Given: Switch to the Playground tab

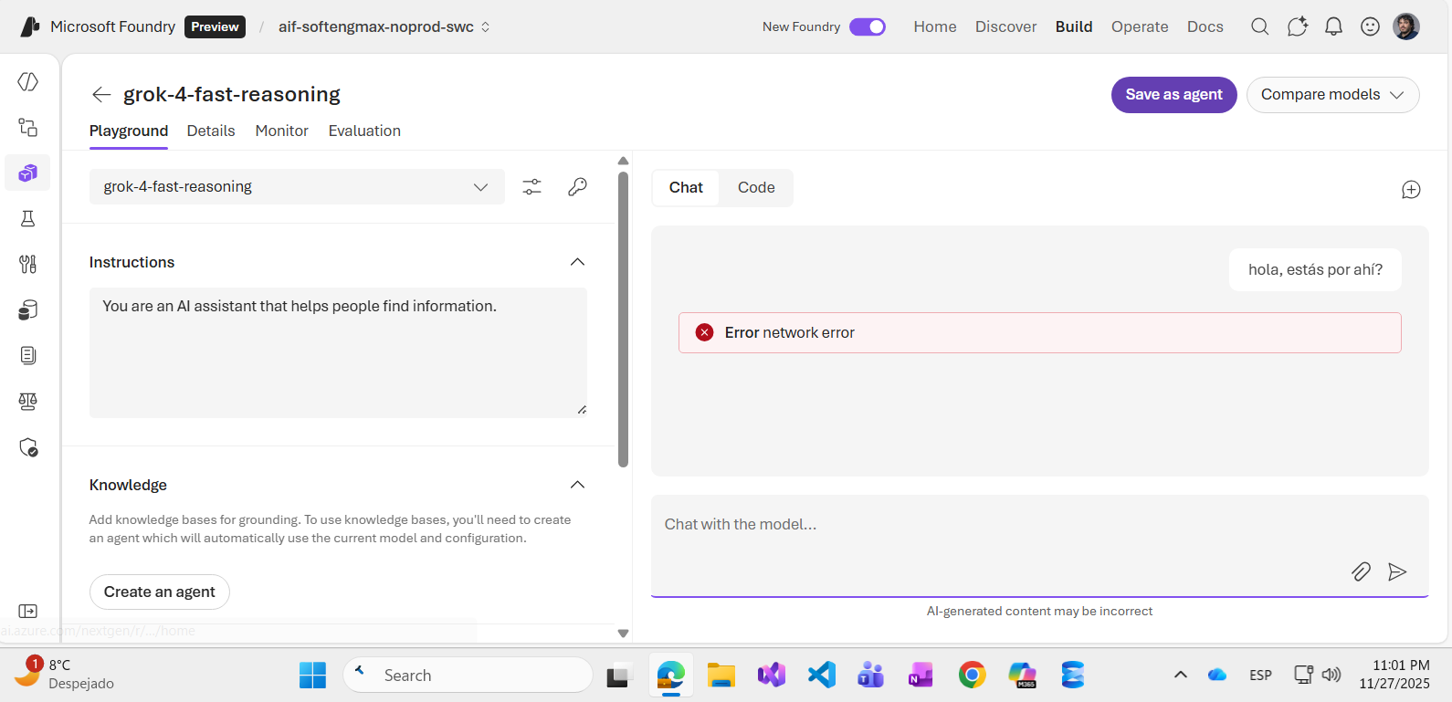Looking at the screenshot, I should [x=129, y=131].
